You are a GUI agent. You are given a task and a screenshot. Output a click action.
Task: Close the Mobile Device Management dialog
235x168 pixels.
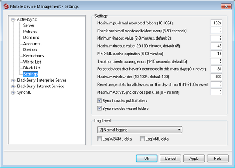click(x=226, y=6)
